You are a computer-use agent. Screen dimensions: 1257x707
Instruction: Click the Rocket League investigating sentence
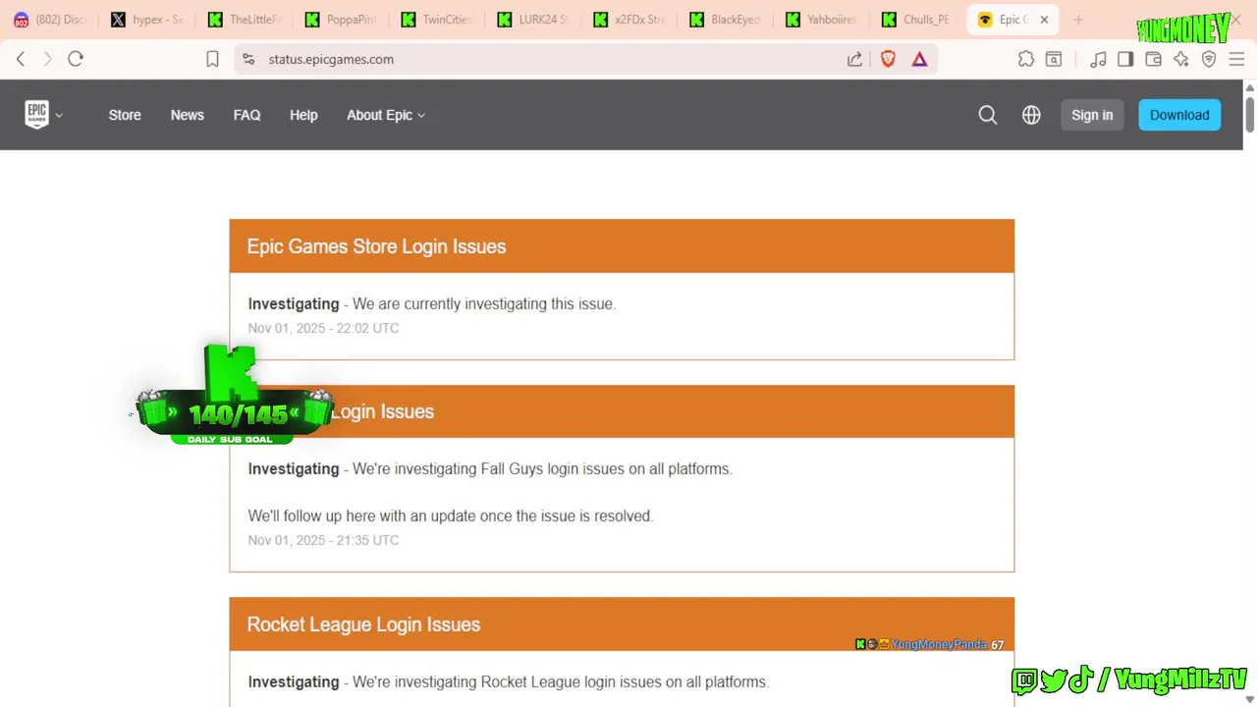click(x=560, y=681)
